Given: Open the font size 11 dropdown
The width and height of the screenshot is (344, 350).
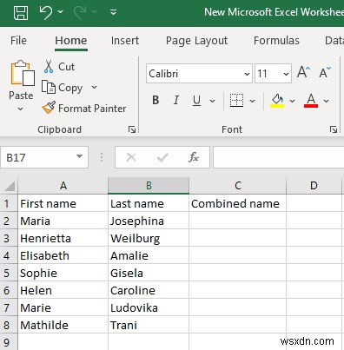Looking at the screenshot, I should pos(286,74).
